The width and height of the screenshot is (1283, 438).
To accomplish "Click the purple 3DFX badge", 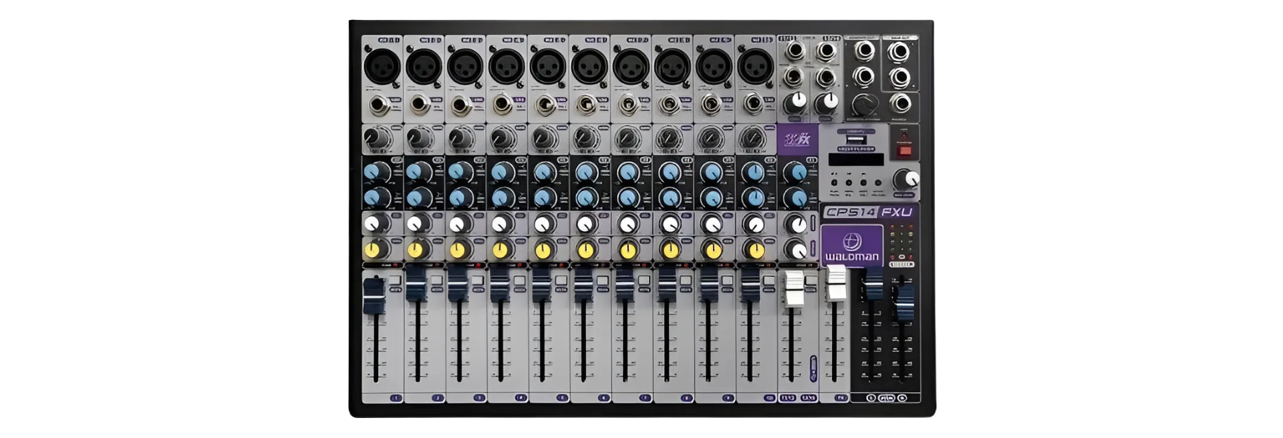I will tap(797, 140).
